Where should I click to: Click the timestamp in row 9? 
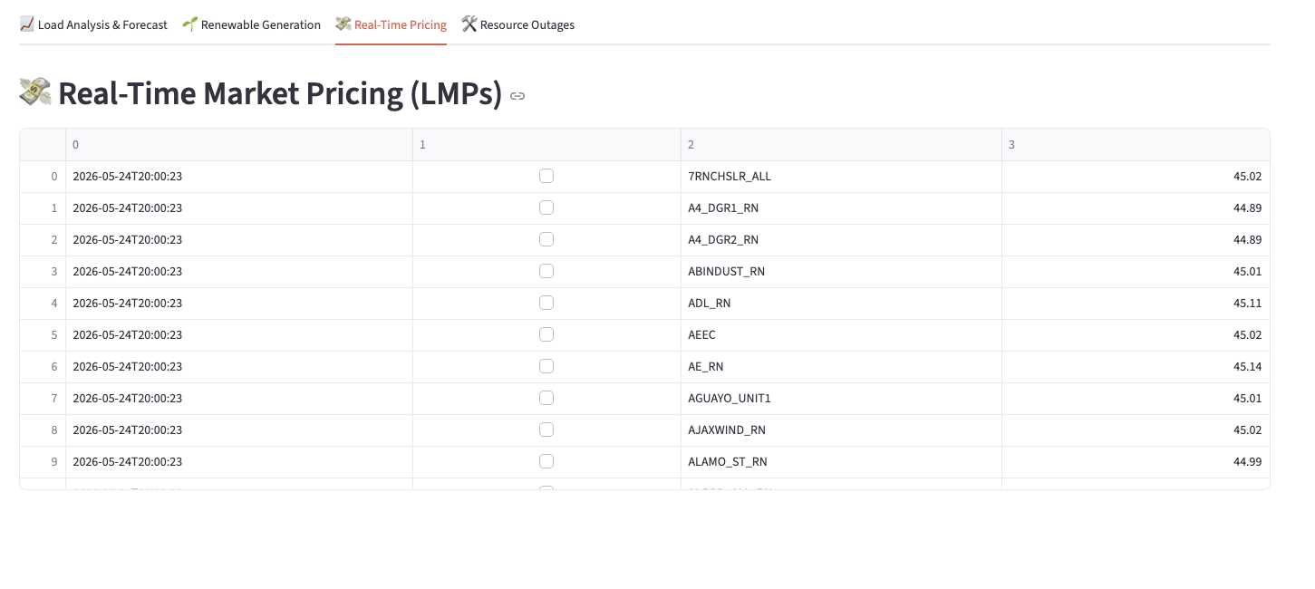(128, 462)
